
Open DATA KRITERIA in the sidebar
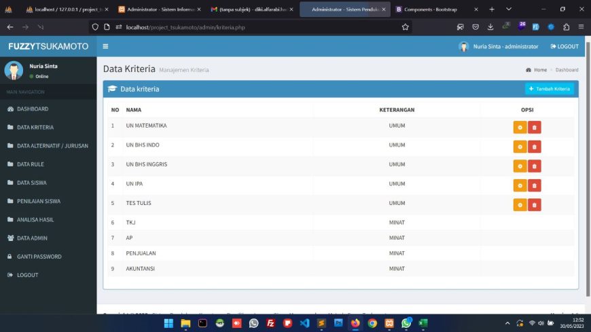pyautogui.click(x=48, y=128)
